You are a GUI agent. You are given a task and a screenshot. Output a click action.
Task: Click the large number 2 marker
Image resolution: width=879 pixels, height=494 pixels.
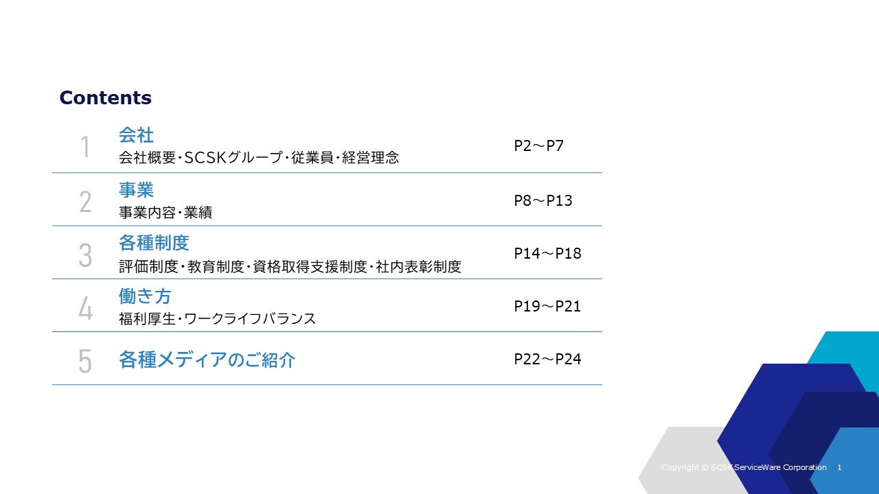(x=85, y=201)
